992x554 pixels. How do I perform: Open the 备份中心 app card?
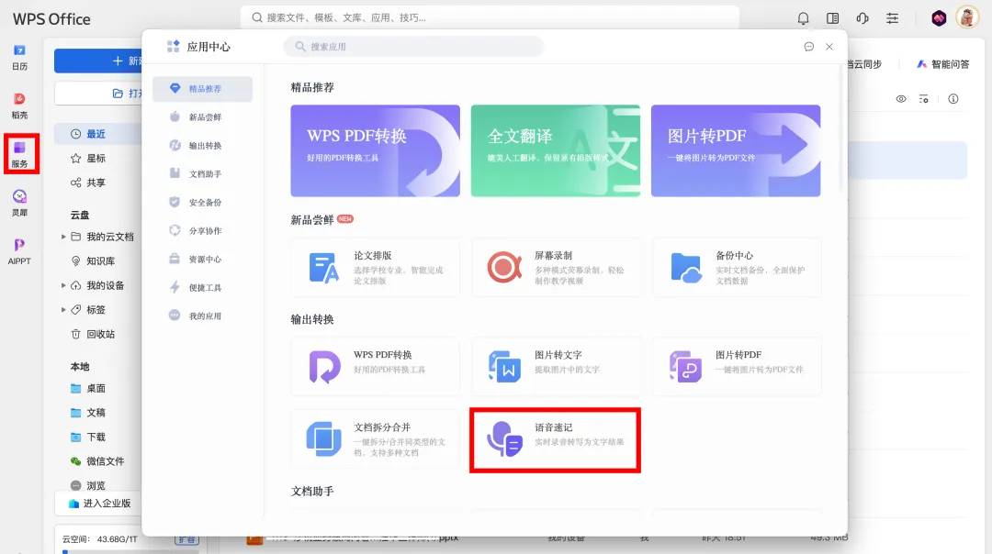tap(737, 267)
